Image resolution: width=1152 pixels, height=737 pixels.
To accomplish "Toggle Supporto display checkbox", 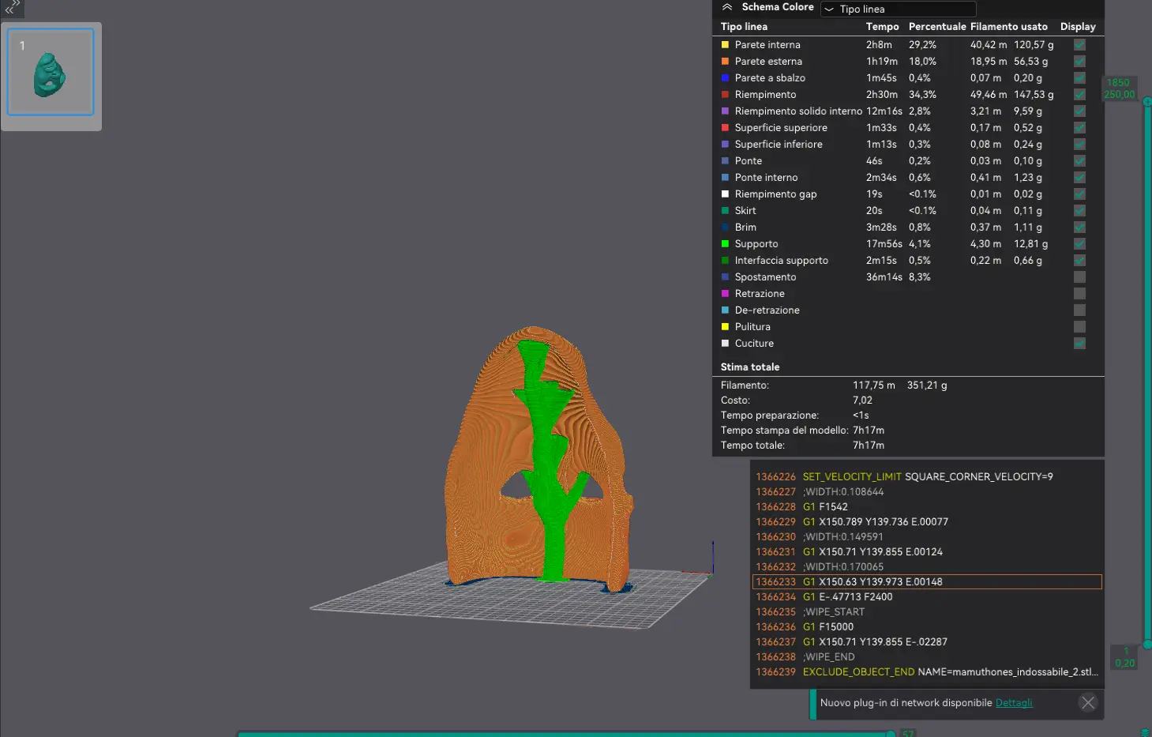I will [x=1079, y=244].
